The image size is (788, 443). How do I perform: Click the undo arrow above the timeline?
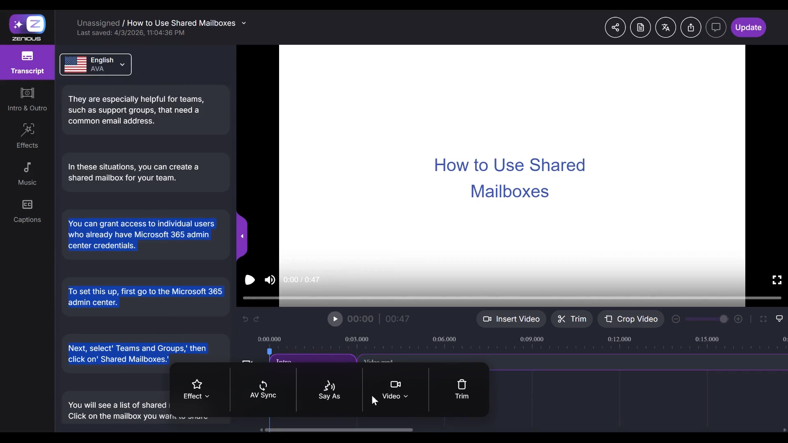click(x=245, y=319)
